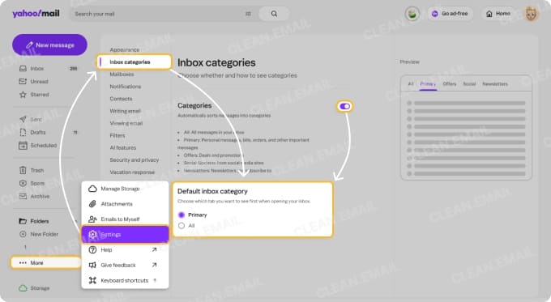Click the Yahoo Mail logo
This screenshot has width=551, height=302.
pyautogui.click(x=36, y=13)
